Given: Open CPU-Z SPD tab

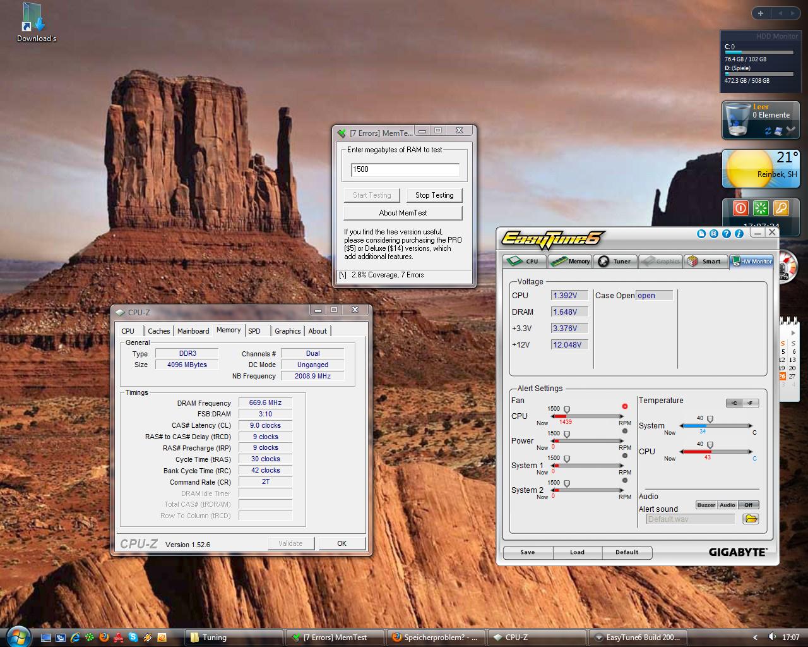Looking at the screenshot, I should click(x=254, y=331).
